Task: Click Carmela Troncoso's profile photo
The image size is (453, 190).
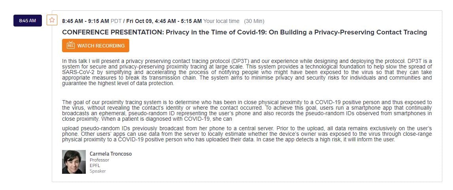Action: [x=74, y=162]
